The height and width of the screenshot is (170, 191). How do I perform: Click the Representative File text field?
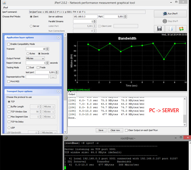37,77
